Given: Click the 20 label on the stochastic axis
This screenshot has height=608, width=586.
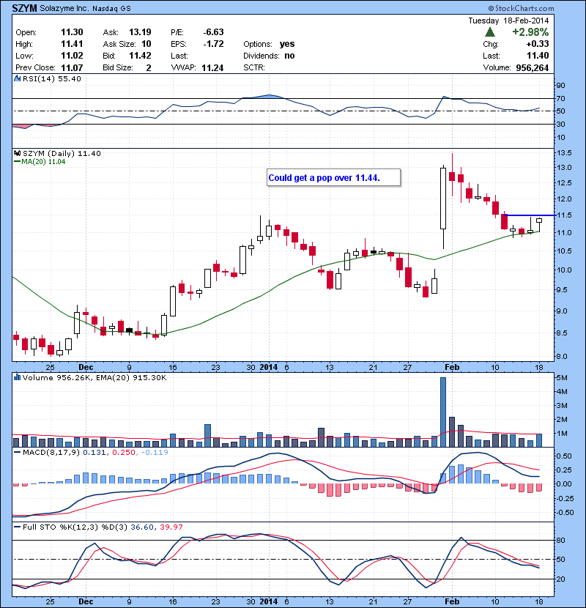Looking at the screenshot, I should [x=561, y=579].
